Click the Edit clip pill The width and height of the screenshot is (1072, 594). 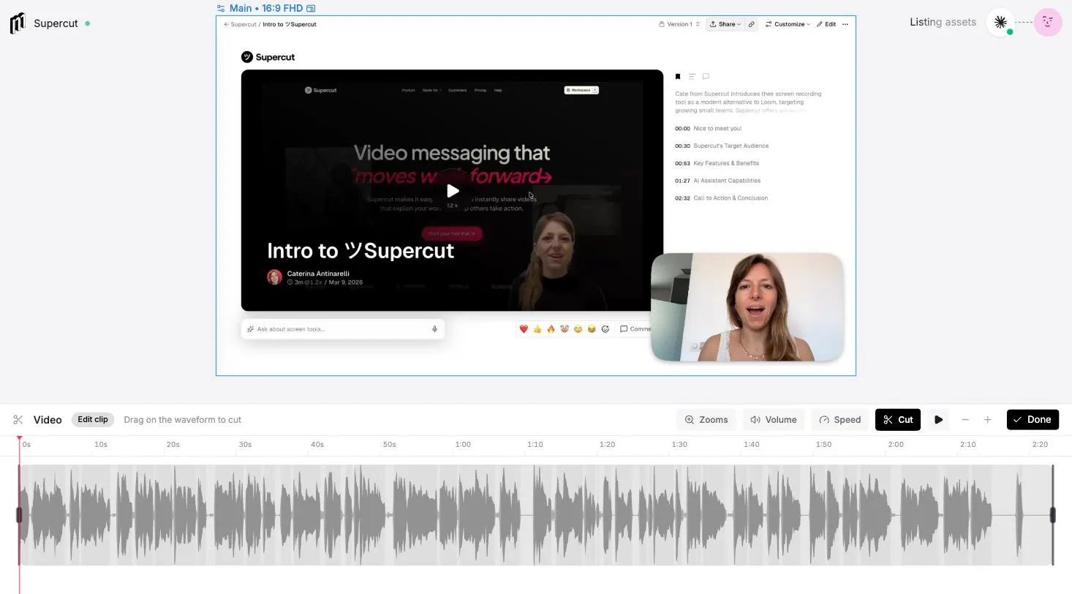click(93, 420)
